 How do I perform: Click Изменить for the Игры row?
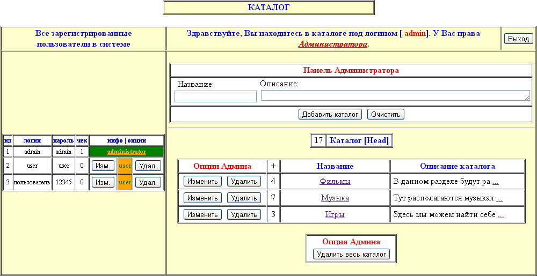pos(202,215)
